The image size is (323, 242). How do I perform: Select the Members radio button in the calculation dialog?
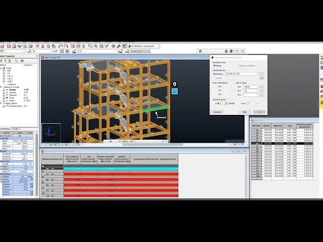215,74
